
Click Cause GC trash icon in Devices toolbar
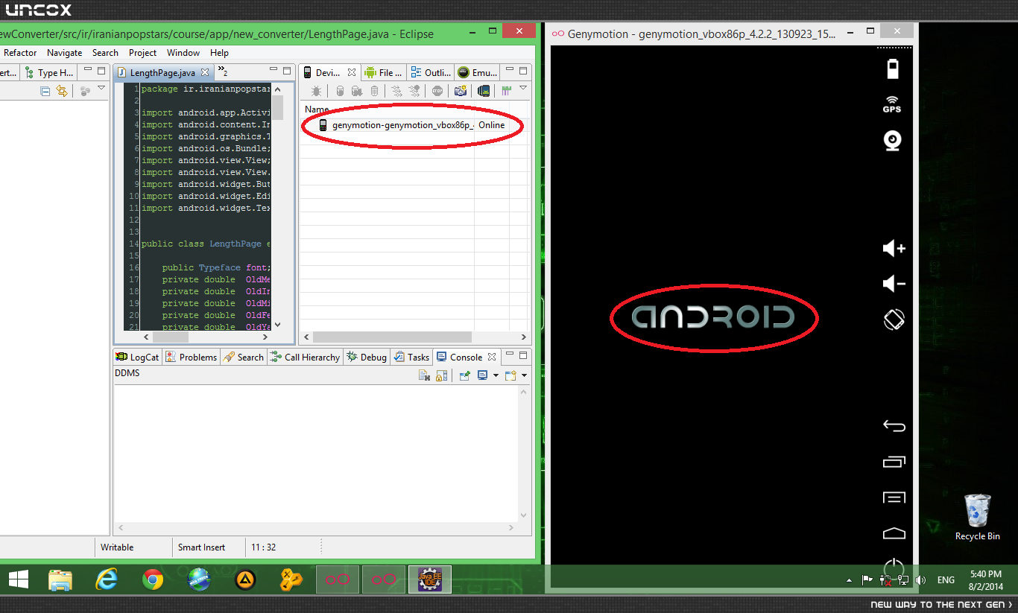(x=374, y=91)
